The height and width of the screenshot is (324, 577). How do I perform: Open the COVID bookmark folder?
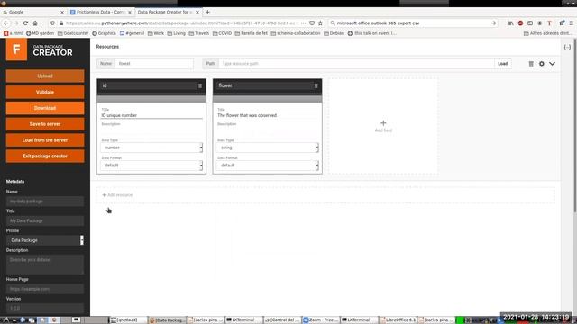point(223,33)
